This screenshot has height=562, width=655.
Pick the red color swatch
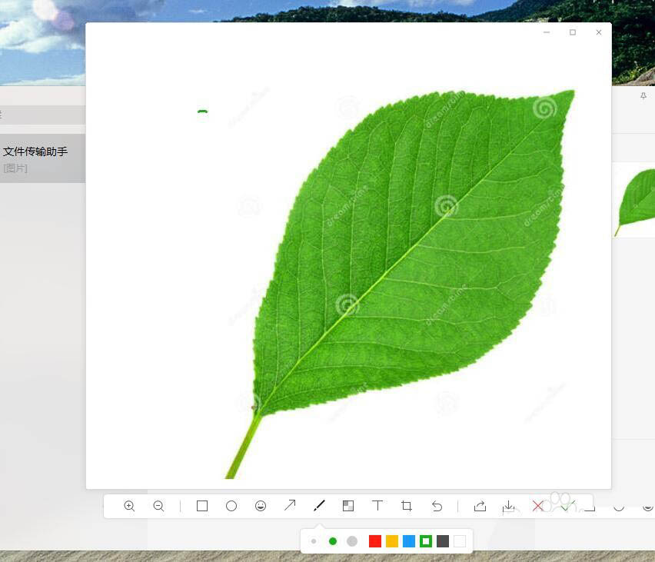[x=375, y=541]
